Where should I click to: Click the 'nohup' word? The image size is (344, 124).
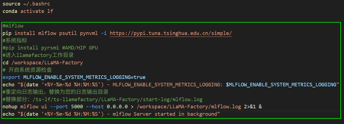[x=10, y=106]
